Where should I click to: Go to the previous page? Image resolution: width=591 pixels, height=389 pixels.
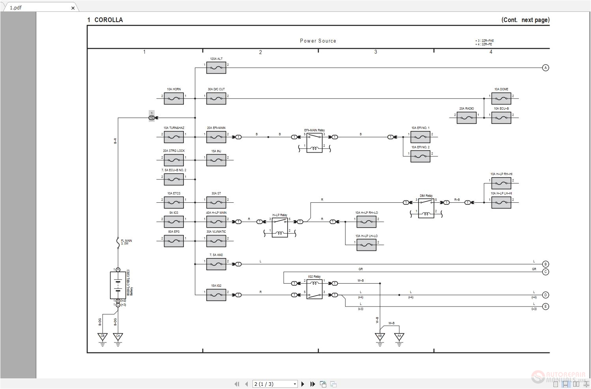[247, 384]
